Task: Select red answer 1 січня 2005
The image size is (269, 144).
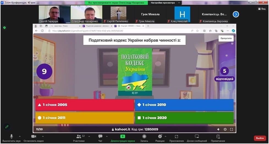Action: coord(85,105)
